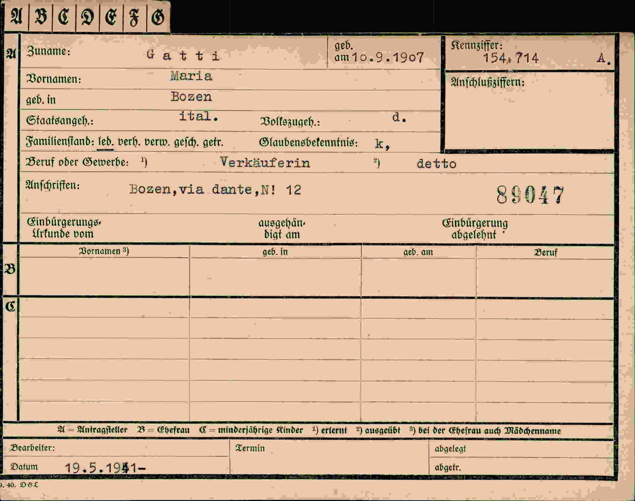The image size is (635, 501).
Task: Click the section B row marker
Action: (10, 269)
